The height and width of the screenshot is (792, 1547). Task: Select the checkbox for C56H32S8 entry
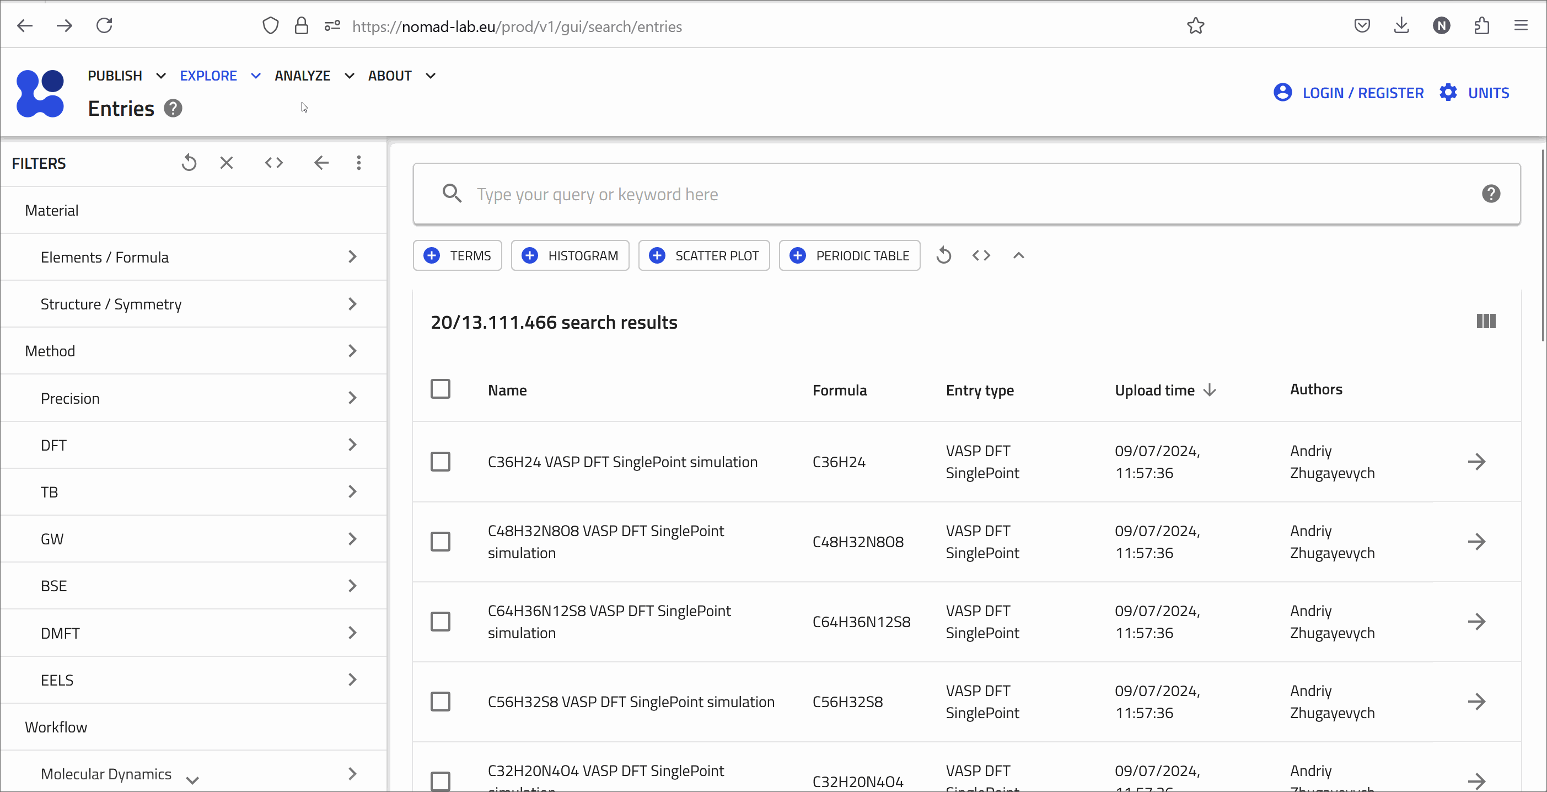pyautogui.click(x=441, y=701)
